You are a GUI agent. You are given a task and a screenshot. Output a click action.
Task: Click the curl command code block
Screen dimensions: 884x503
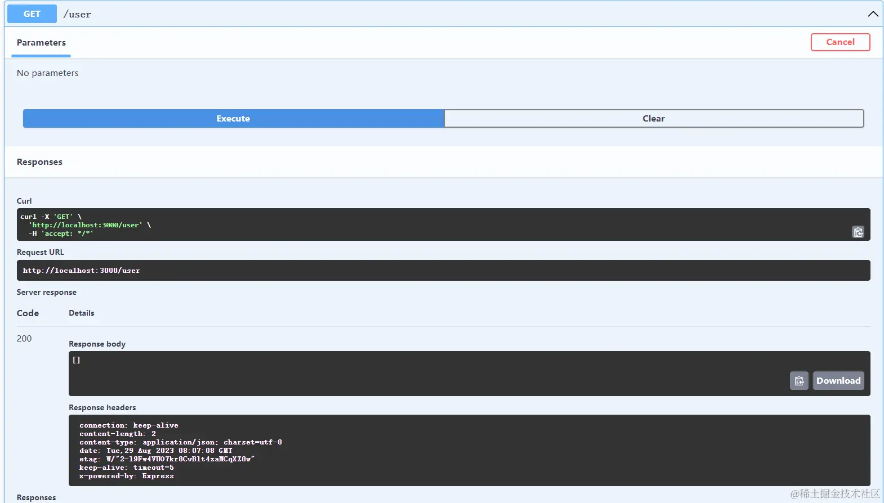[x=443, y=224]
